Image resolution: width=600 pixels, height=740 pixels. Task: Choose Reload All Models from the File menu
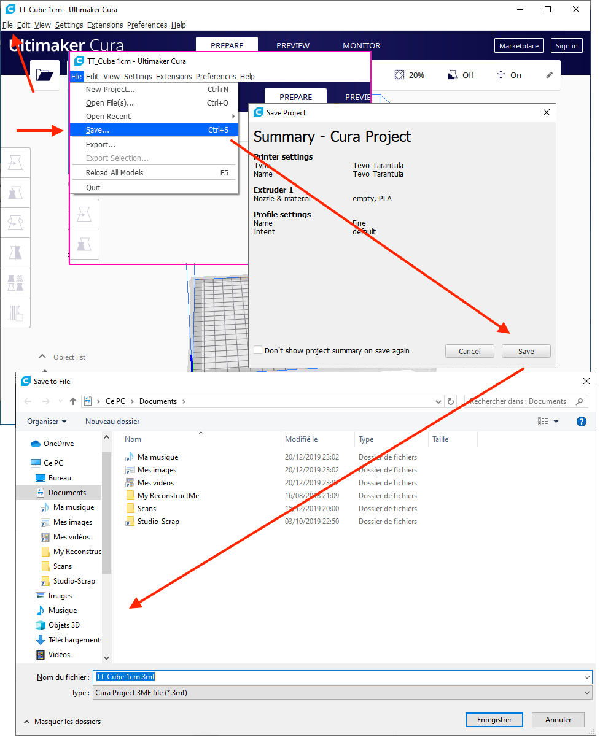point(153,173)
